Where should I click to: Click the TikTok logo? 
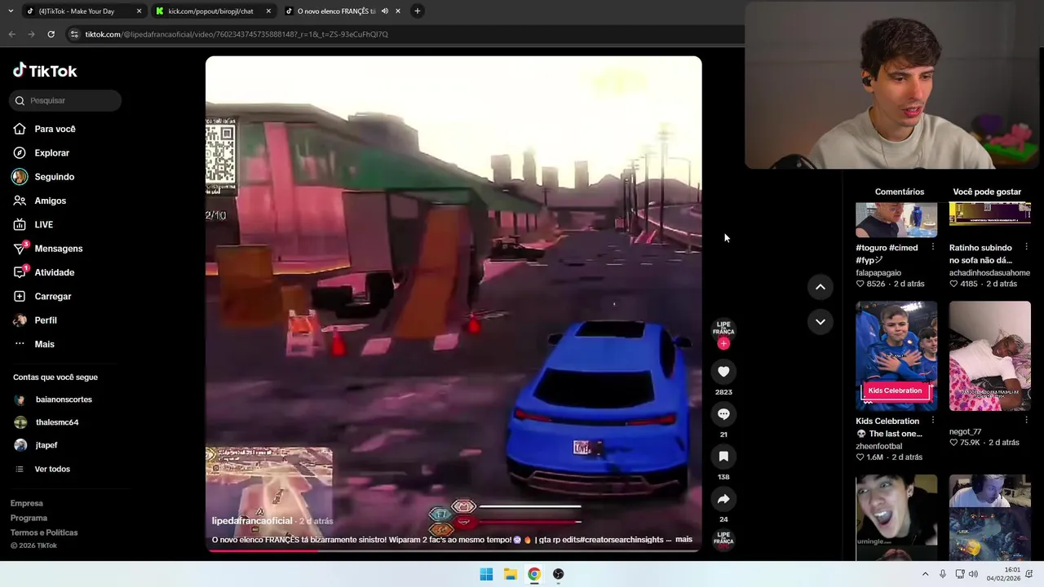[x=45, y=71]
